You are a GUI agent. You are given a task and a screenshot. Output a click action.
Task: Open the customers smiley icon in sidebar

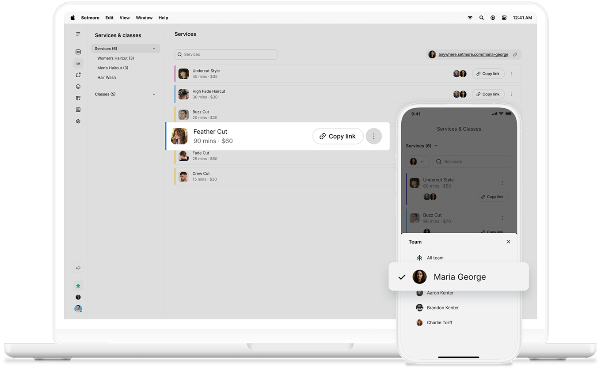coord(78,87)
